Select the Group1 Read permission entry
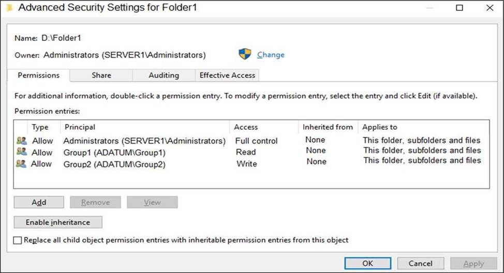The width and height of the screenshot is (504, 273). pyautogui.click(x=114, y=153)
